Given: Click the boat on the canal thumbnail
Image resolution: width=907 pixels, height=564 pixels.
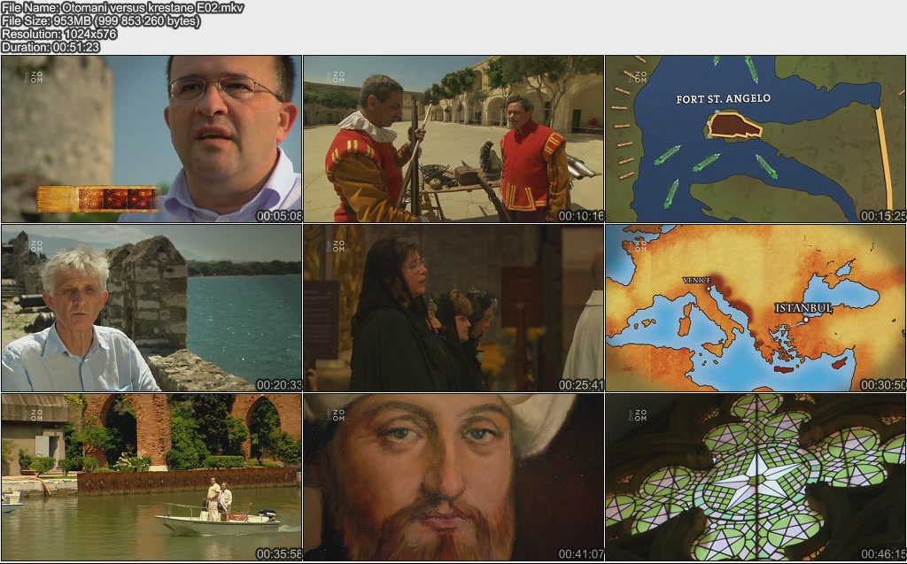Looking at the screenshot, I should 151,477.
